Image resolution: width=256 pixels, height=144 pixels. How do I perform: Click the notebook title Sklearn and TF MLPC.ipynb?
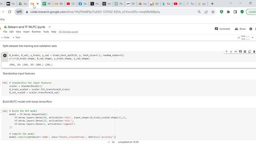coord(26,27)
